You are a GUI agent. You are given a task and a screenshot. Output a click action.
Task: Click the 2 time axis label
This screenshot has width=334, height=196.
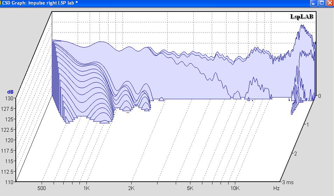click(x=295, y=153)
